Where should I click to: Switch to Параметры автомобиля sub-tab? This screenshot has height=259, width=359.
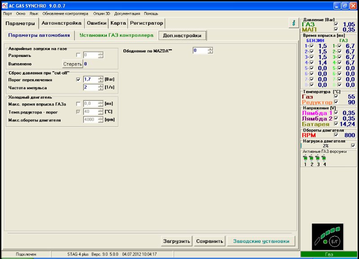[39, 35]
